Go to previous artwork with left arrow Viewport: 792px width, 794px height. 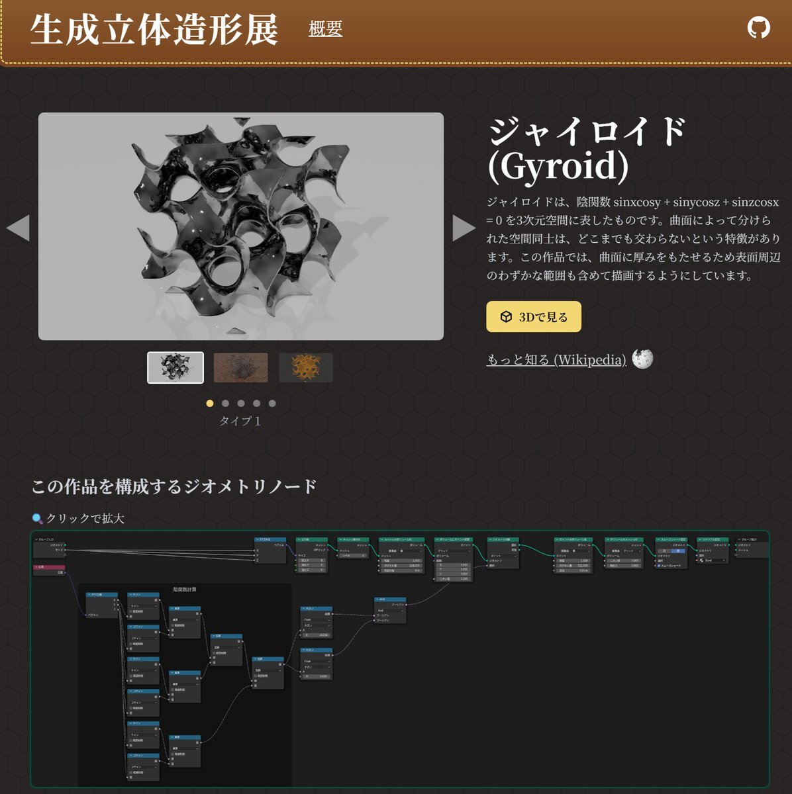coord(18,228)
